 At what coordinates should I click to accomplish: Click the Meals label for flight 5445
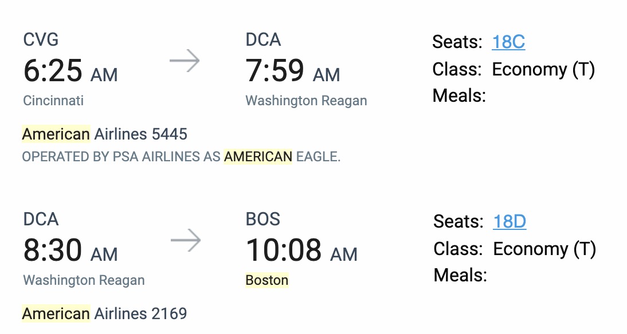click(x=459, y=96)
